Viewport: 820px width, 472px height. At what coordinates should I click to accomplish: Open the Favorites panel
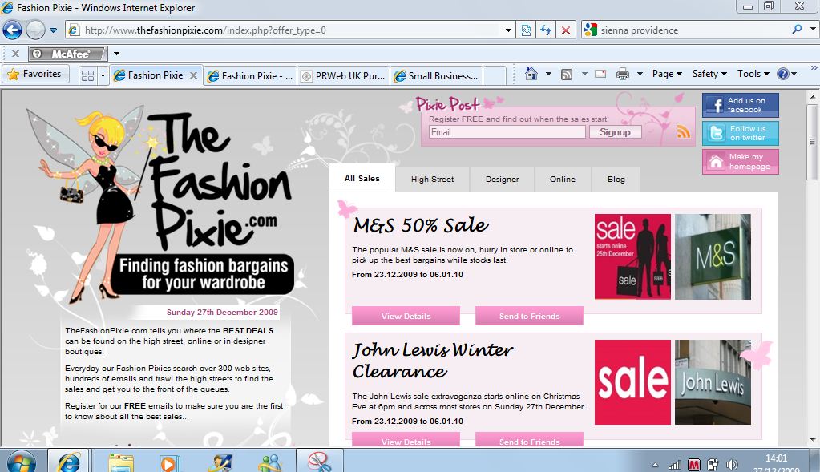pos(35,75)
